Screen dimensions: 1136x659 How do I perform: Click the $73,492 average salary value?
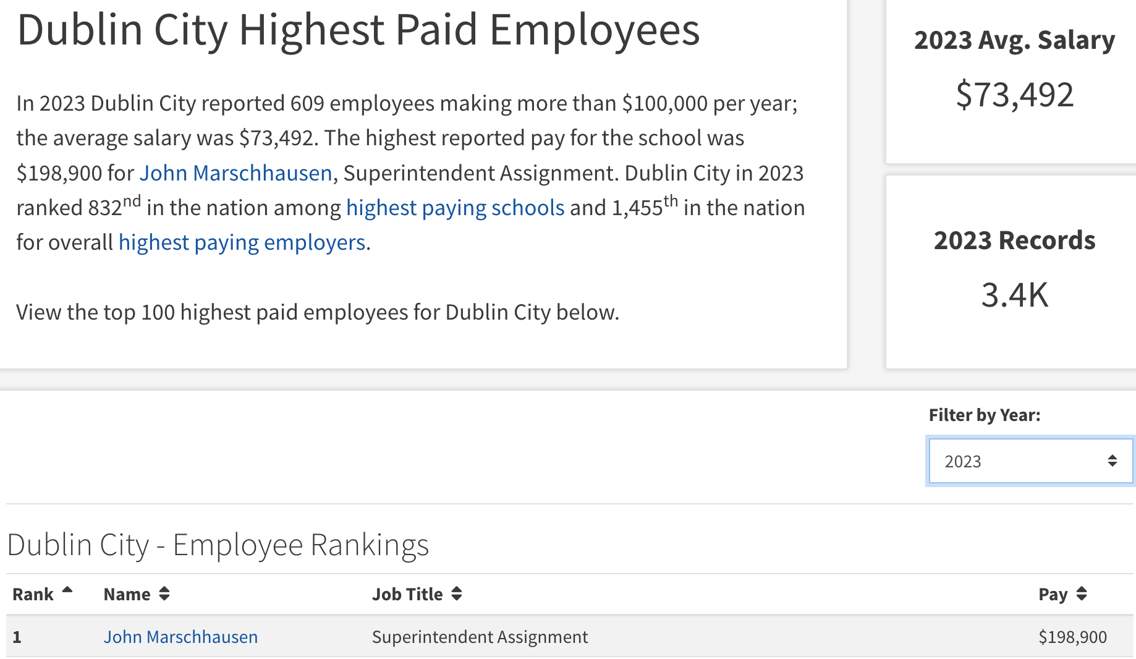click(x=1014, y=95)
